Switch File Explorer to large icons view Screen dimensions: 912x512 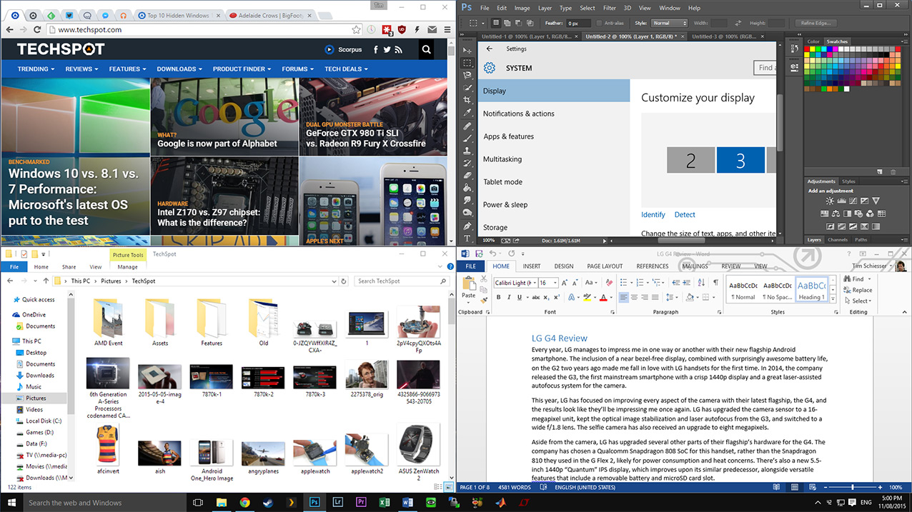449,487
